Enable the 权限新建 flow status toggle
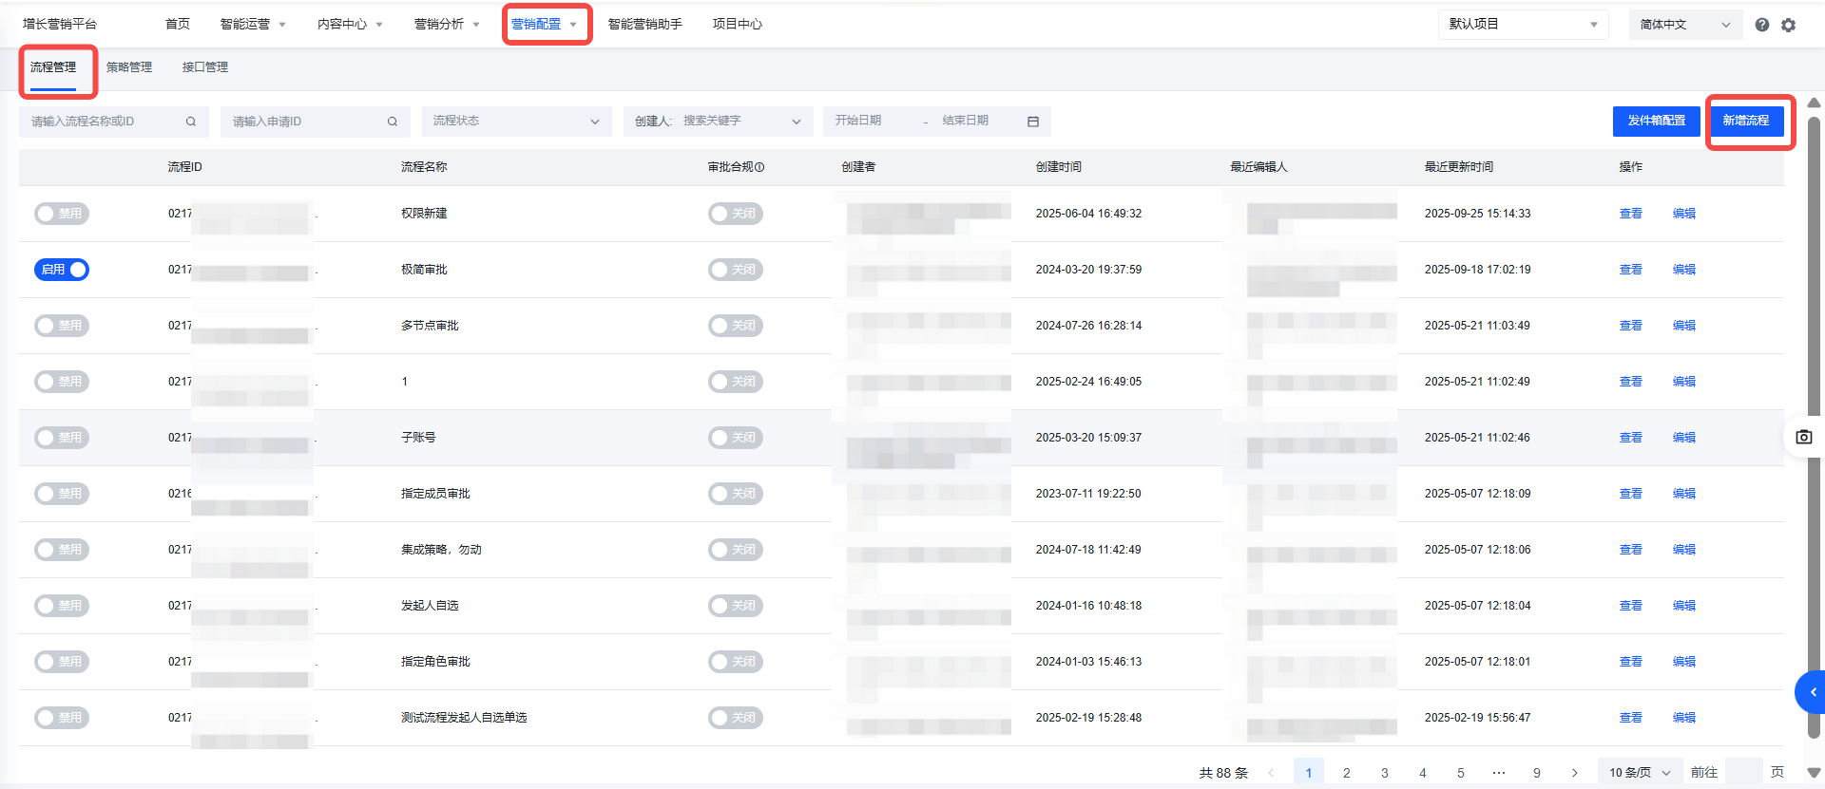1825x789 pixels. point(62,214)
